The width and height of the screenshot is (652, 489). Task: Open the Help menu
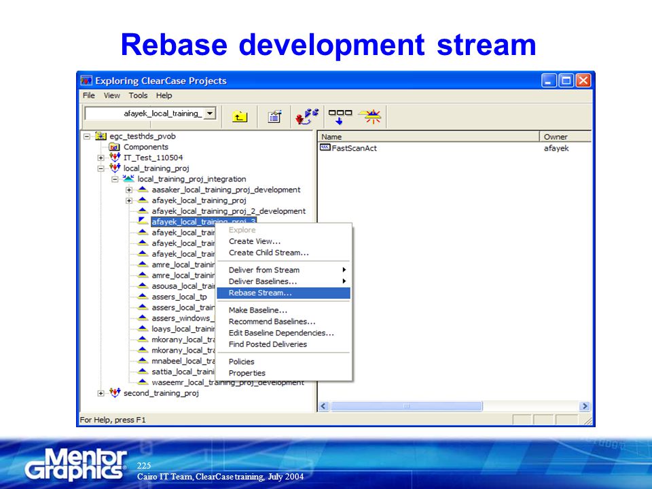pyautogui.click(x=164, y=95)
